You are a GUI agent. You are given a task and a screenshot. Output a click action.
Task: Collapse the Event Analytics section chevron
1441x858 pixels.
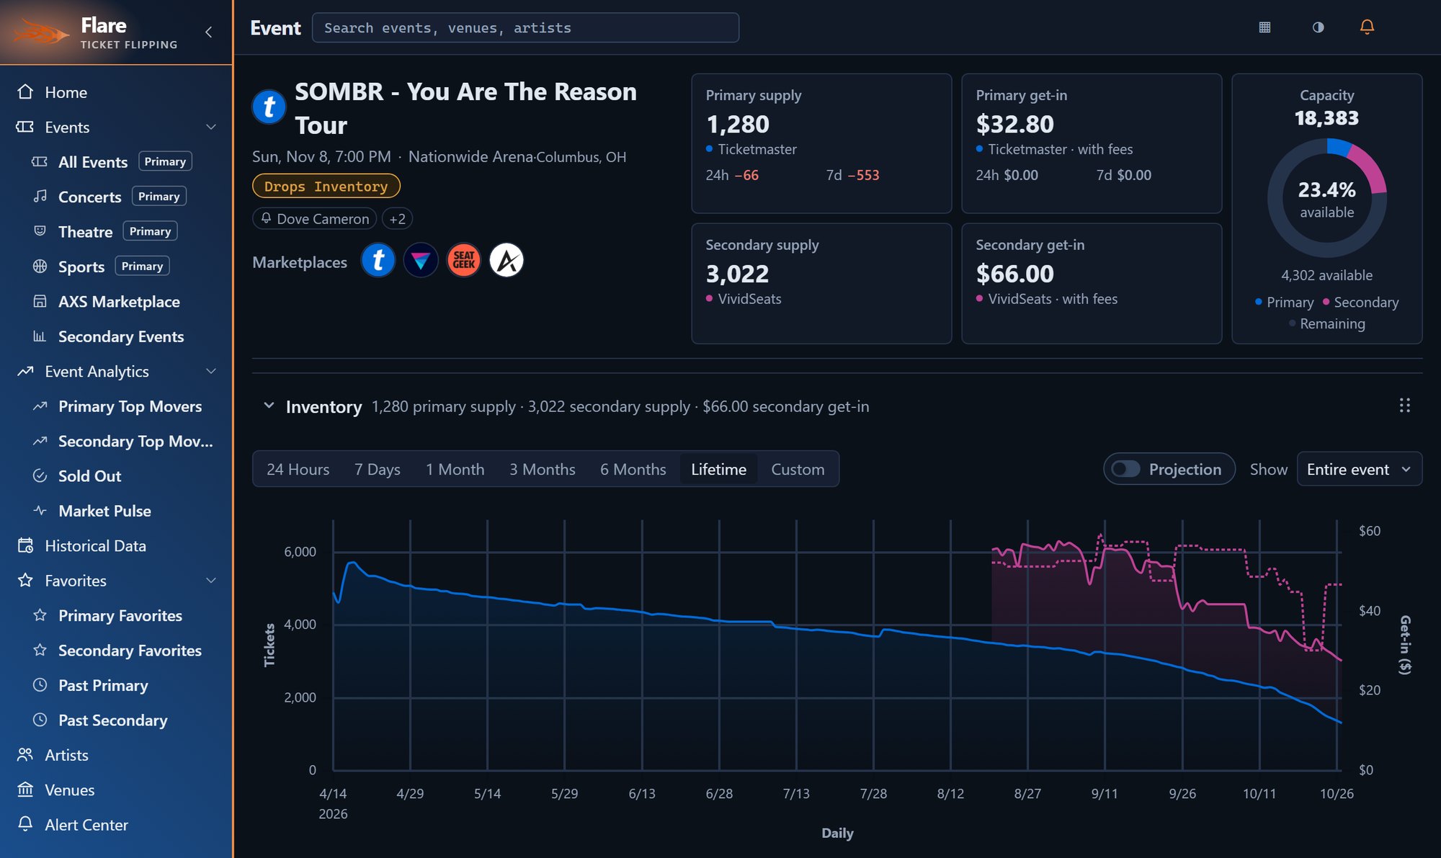tap(211, 371)
